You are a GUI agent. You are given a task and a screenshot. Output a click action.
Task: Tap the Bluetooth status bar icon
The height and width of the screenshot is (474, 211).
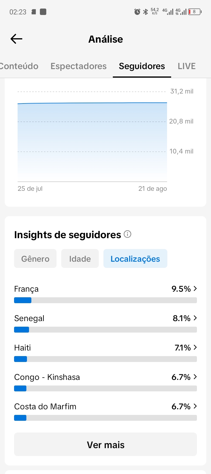click(146, 12)
